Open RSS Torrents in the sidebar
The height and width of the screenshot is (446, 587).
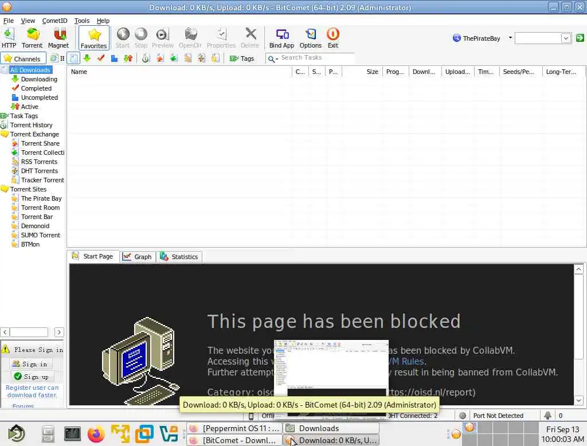coord(39,162)
